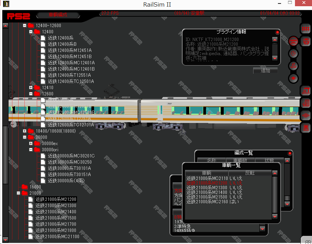Select the 2:準特急 list entry
Viewport: 312px width, 244px height.
coord(182,227)
